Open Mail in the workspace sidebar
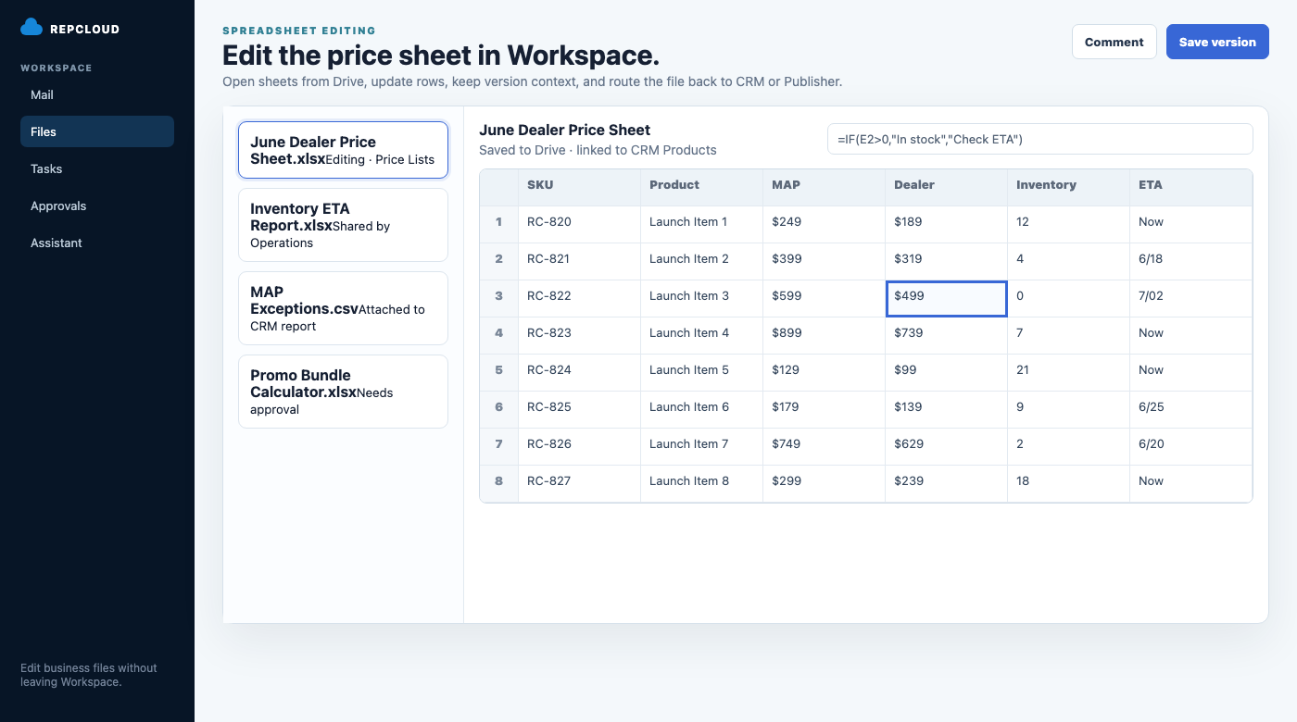This screenshot has width=1297, height=722. click(x=97, y=94)
